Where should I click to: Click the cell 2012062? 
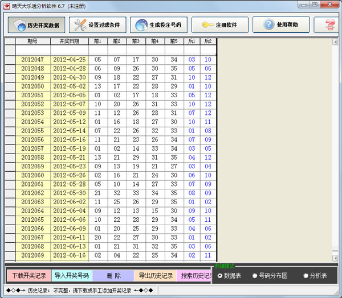32,193
